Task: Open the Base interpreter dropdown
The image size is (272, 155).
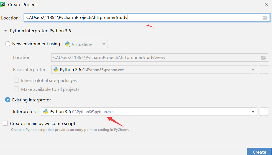Action: click(x=154, y=70)
